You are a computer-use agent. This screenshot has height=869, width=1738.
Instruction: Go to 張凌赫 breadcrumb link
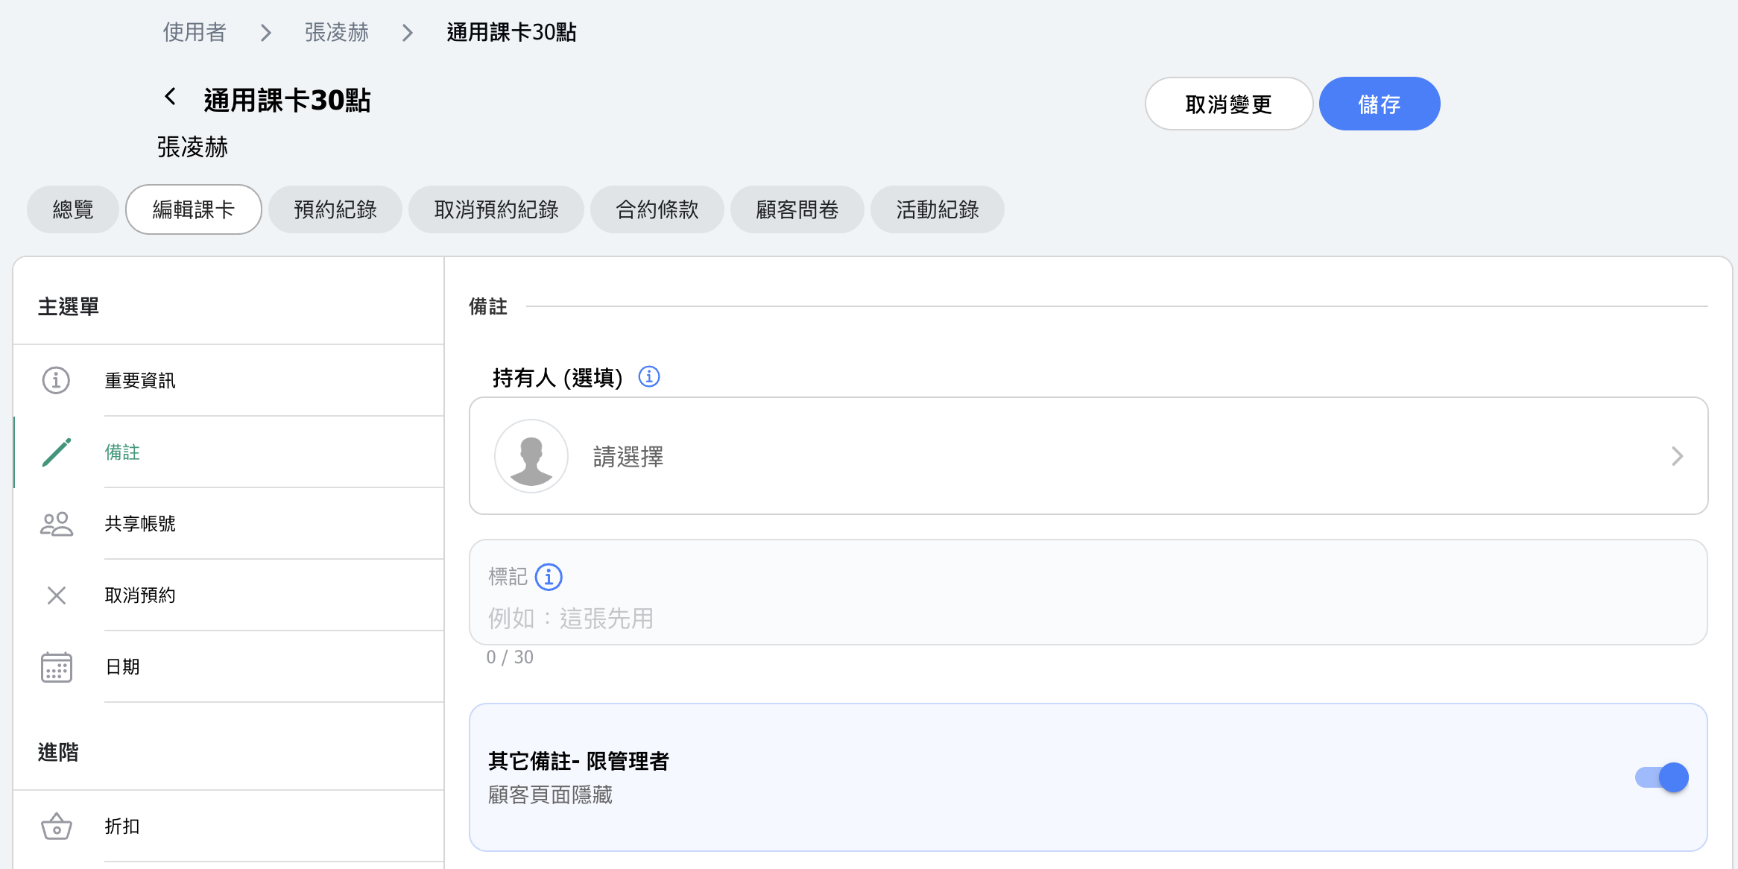[x=336, y=32]
